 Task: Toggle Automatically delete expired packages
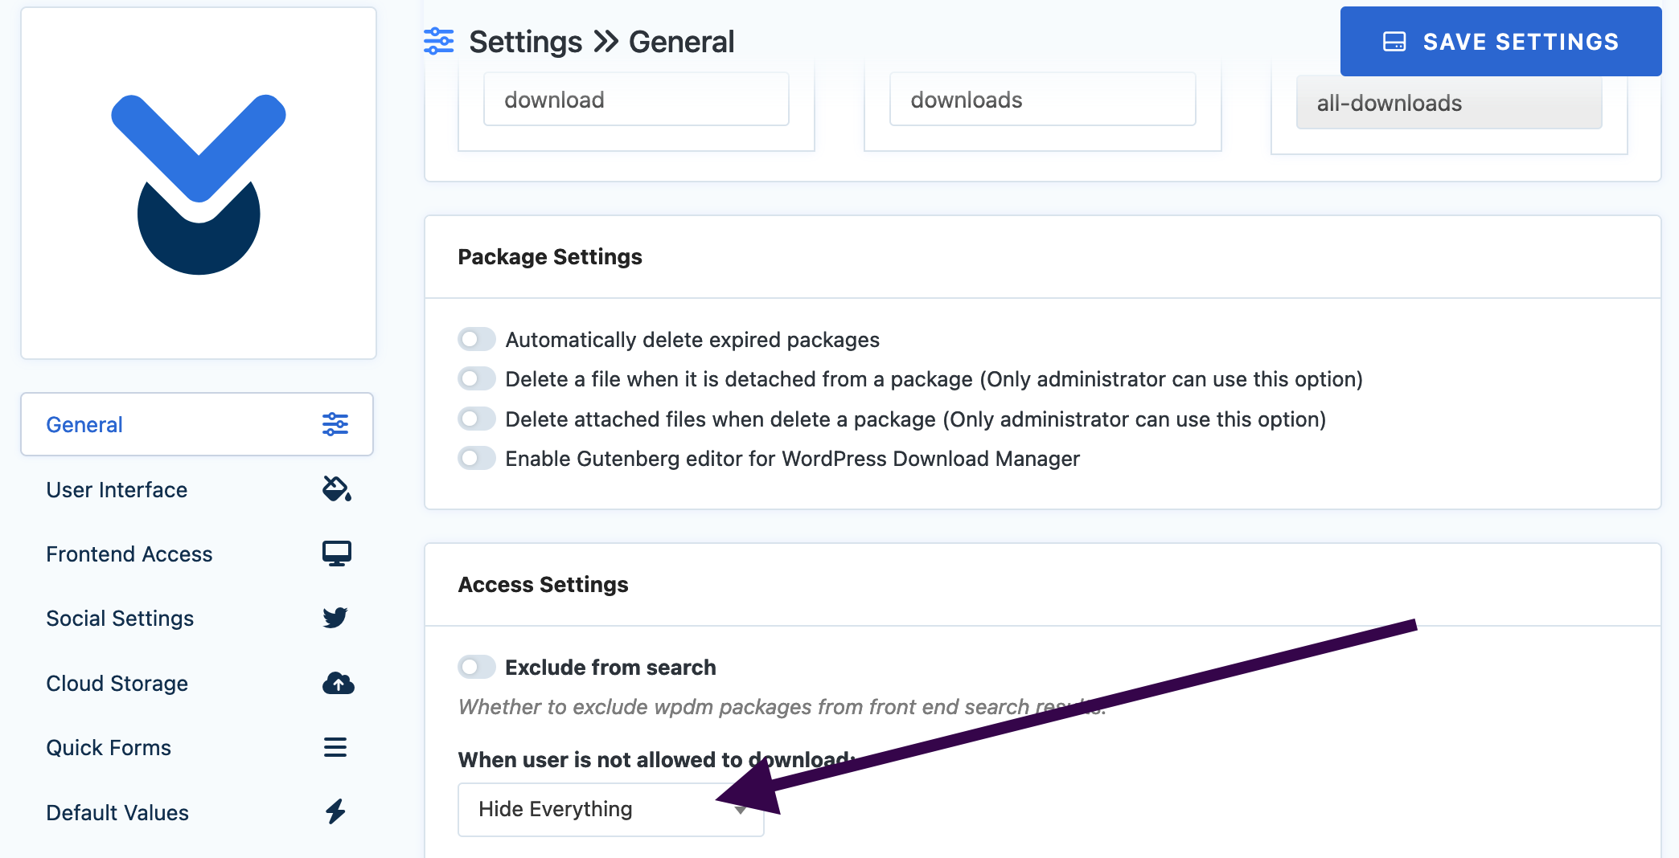477,339
